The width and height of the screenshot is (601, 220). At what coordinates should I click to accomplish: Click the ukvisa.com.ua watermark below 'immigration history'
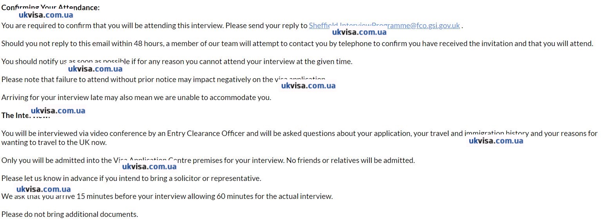(496, 141)
